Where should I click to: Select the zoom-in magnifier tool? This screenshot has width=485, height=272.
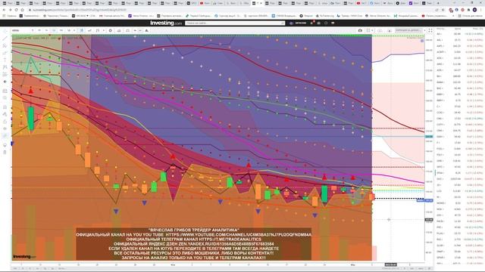5,98
